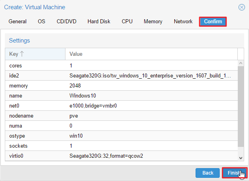
Task: Switch to the General tab
Action: pyautogui.click(x=17, y=21)
